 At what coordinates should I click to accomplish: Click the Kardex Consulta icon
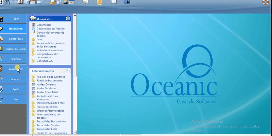point(33,84)
